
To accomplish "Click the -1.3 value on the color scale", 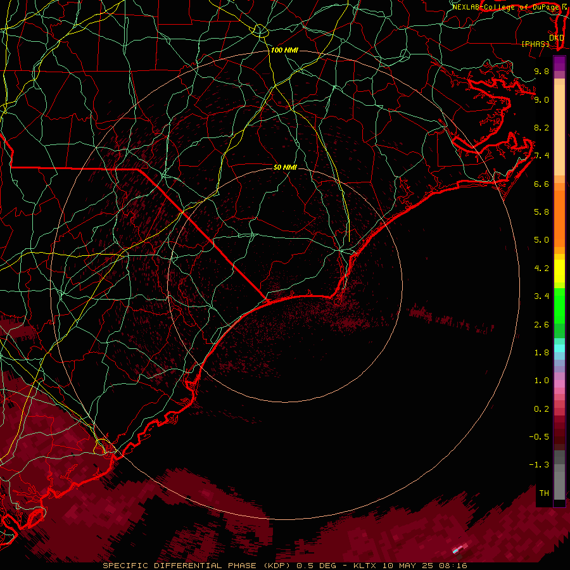I will (539, 465).
